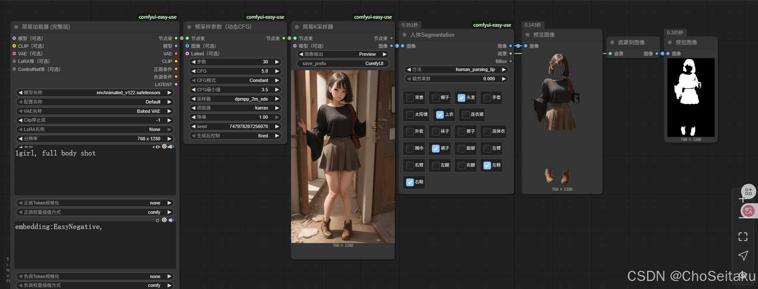This screenshot has width=758, height=289.
Task: Uncheck the 左鞋 checkbox
Action: (487, 165)
